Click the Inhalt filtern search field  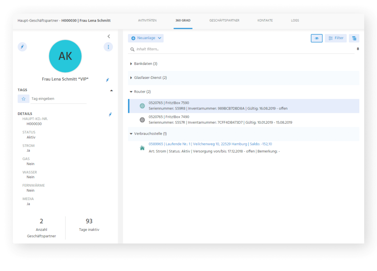click(241, 49)
